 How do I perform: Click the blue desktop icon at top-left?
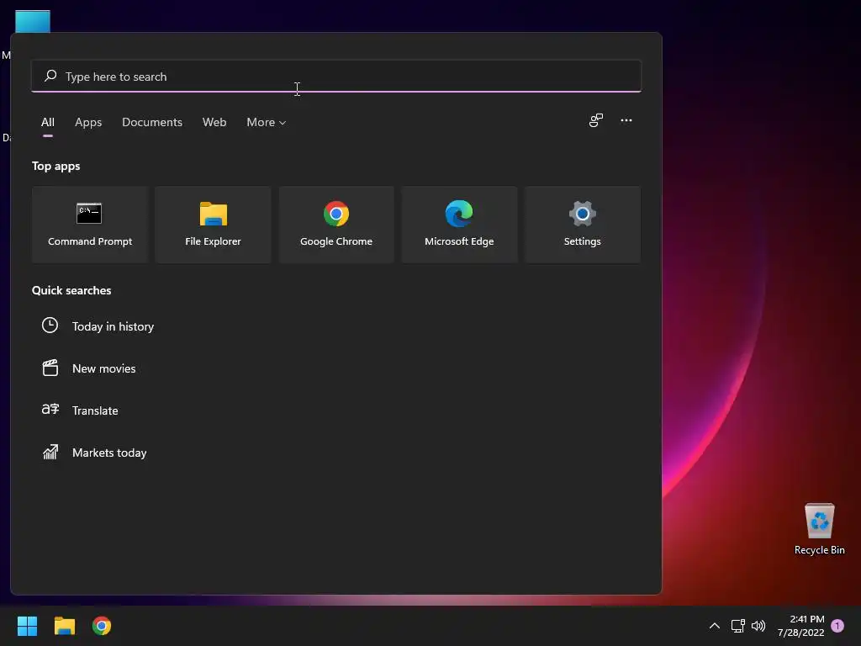tap(33, 21)
